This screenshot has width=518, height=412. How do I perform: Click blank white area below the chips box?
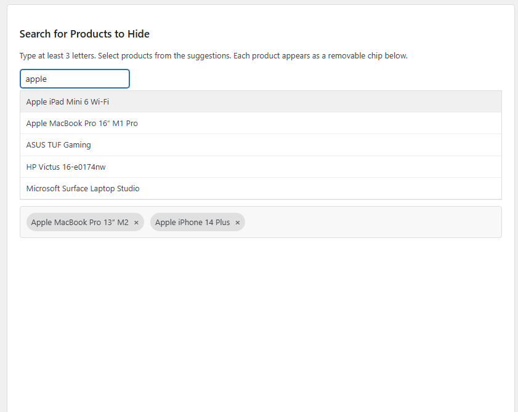[x=261, y=323]
